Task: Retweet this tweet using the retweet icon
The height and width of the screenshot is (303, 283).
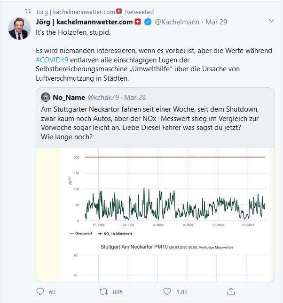Action: (x=103, y=292)
